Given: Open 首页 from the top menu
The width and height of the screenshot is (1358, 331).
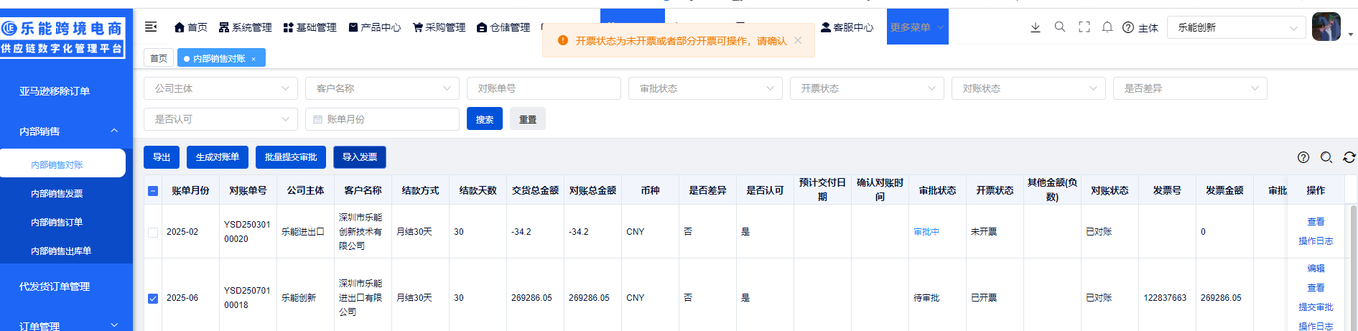Looking at the screenshot, I should coord(190,27).
